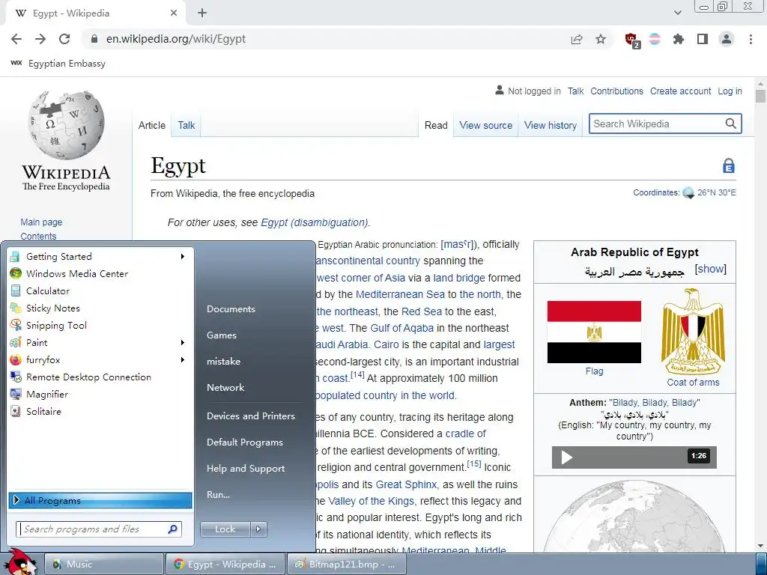Screen dimensions: 767x575
Task: Click the browser forward arrow
Action: tap(40, 39)
